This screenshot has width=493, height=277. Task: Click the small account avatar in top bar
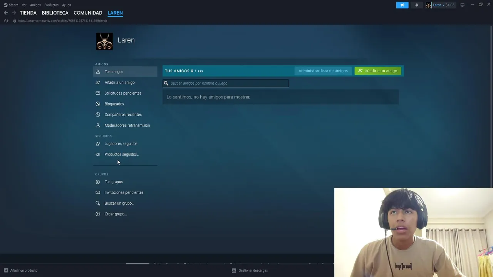[x=428, y=5]
